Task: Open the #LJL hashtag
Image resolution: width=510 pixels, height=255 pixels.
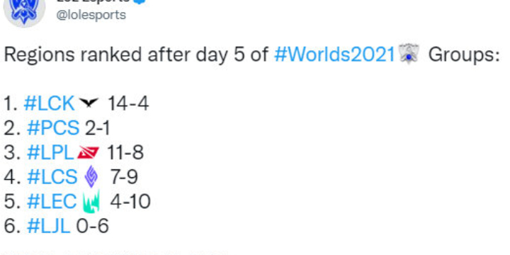Action: [x=48, y=226]
